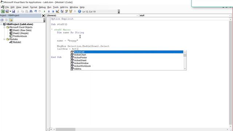The image size is (233, 131).
Task: Click the code window scroll up arrow
Action: pos(230,19)
